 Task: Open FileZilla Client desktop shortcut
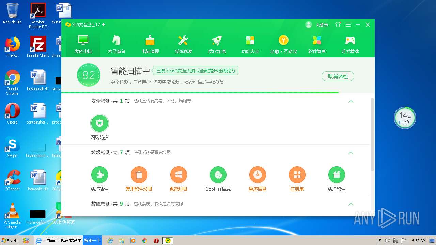pyautogui.click(x=38, y=47)
